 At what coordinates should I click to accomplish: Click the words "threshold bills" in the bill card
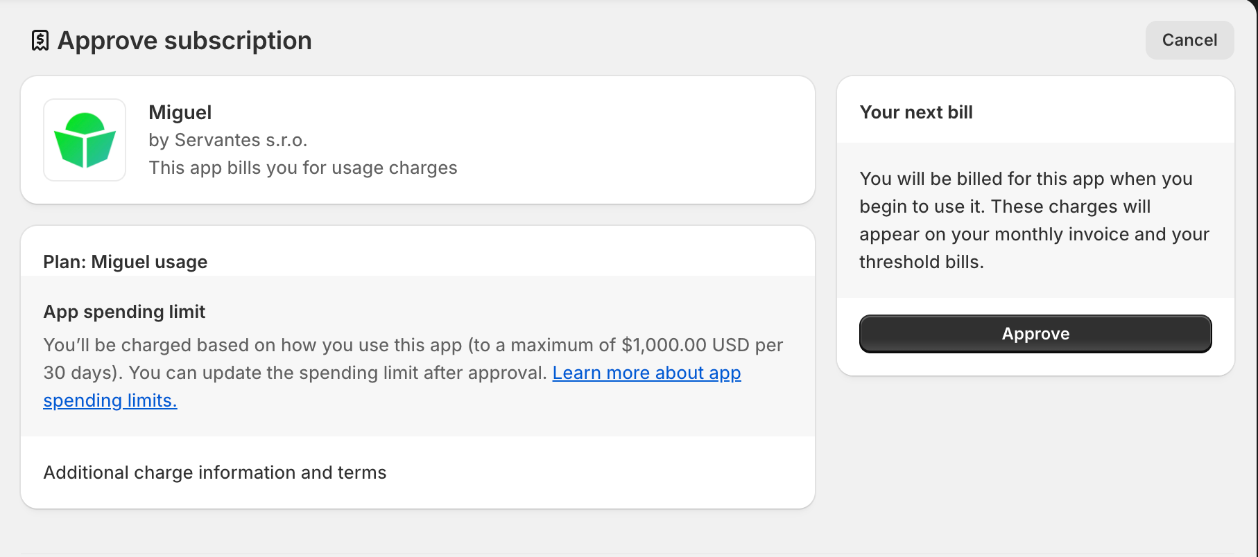pyautogui.click(x=920, y=262)
